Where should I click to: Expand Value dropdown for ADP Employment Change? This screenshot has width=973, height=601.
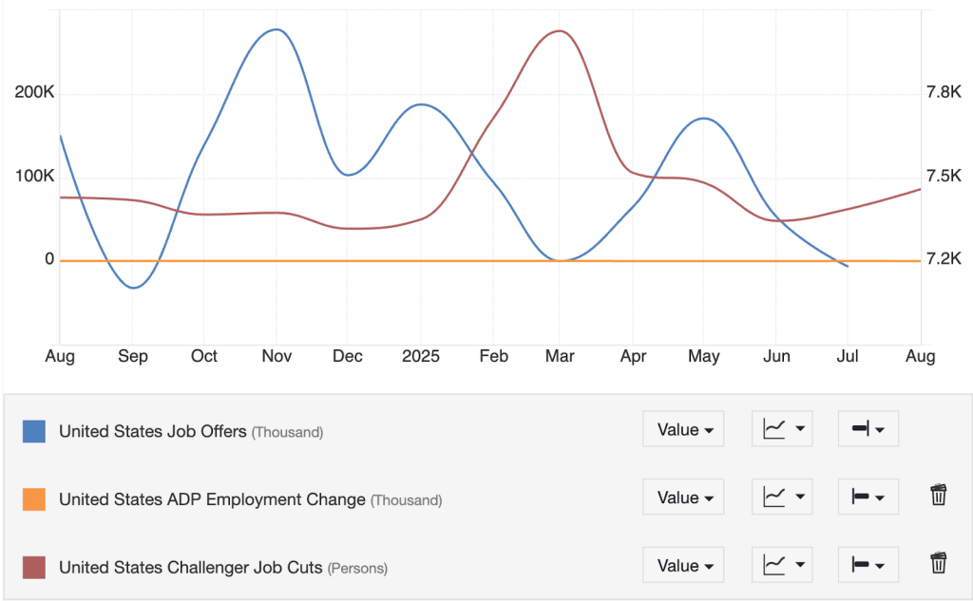(683, 498)
